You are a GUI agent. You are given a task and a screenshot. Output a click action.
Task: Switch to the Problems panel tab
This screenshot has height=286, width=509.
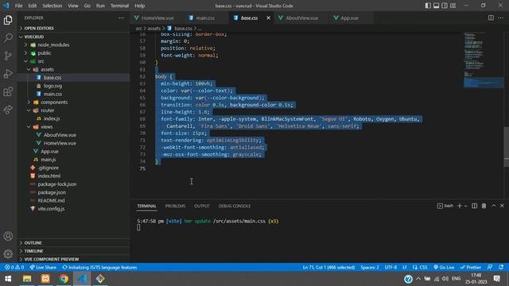(x=175, y=206)
